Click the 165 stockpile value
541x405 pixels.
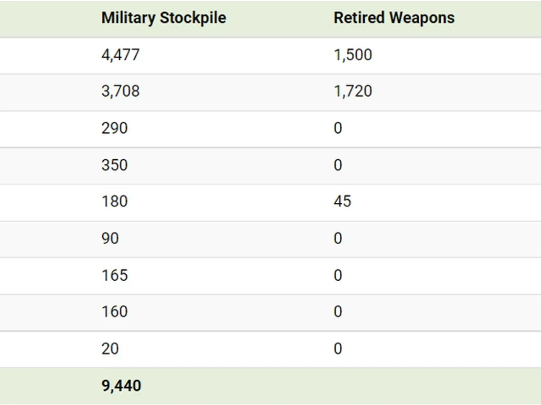point(115,275)
